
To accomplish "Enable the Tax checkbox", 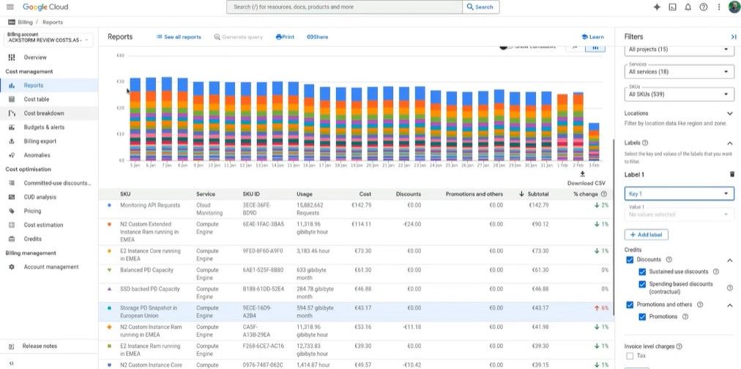I will (630, 356).
